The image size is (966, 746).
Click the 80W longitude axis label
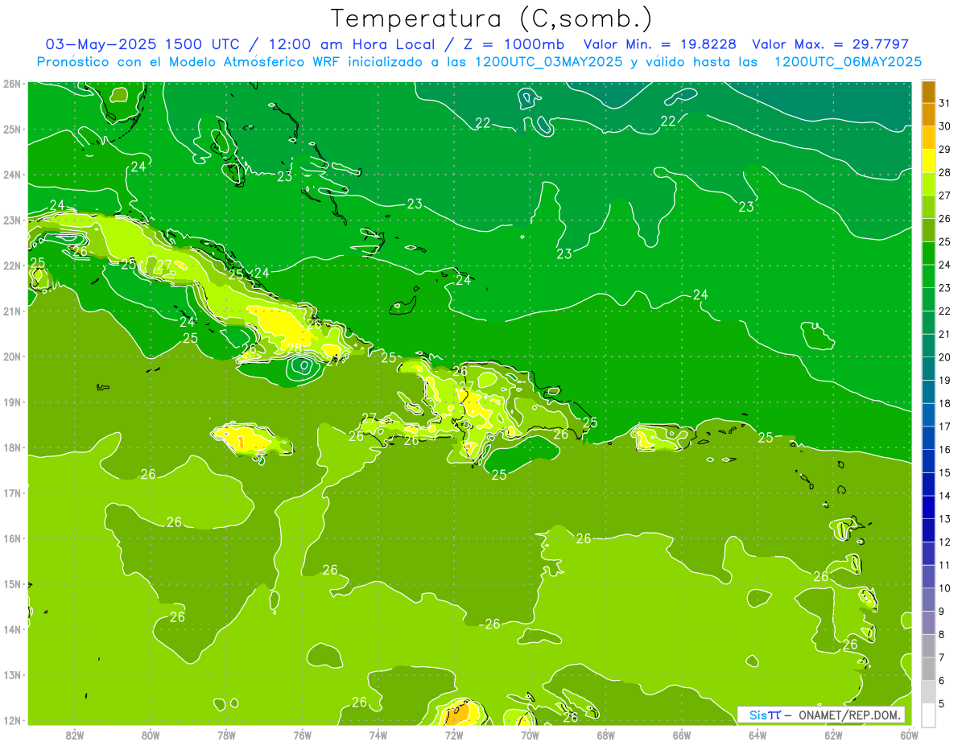pyautogui.click(x=151, y=735)
